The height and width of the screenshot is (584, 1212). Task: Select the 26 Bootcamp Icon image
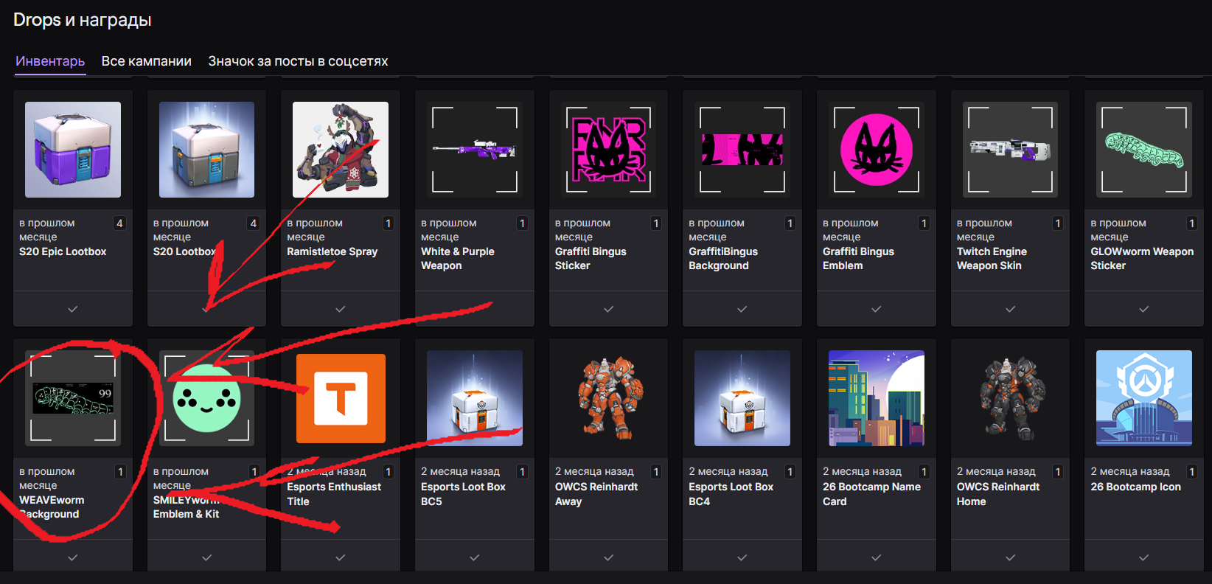pyautogui.click(x=1143, y=398)
